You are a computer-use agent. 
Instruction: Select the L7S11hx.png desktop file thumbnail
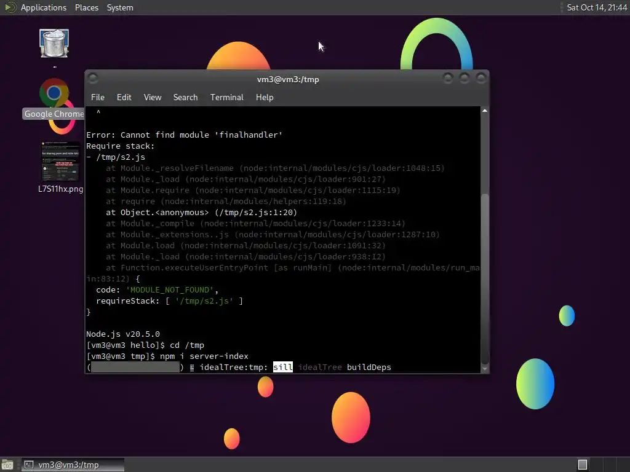pos(60,162)
